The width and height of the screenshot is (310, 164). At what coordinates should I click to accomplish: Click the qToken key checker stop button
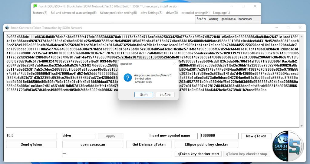tap(246, 154)
